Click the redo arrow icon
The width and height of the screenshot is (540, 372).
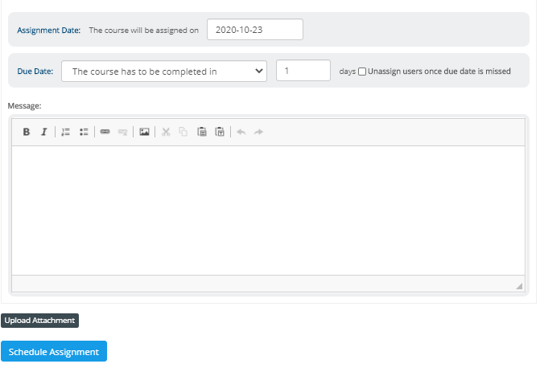[x=258, y=132]
